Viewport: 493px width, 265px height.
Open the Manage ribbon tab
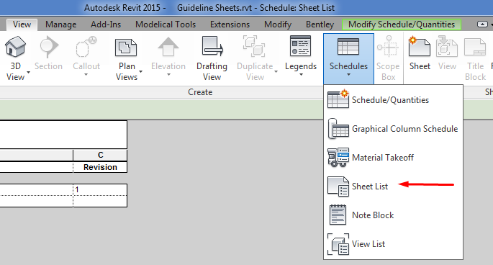click(60, 24)
